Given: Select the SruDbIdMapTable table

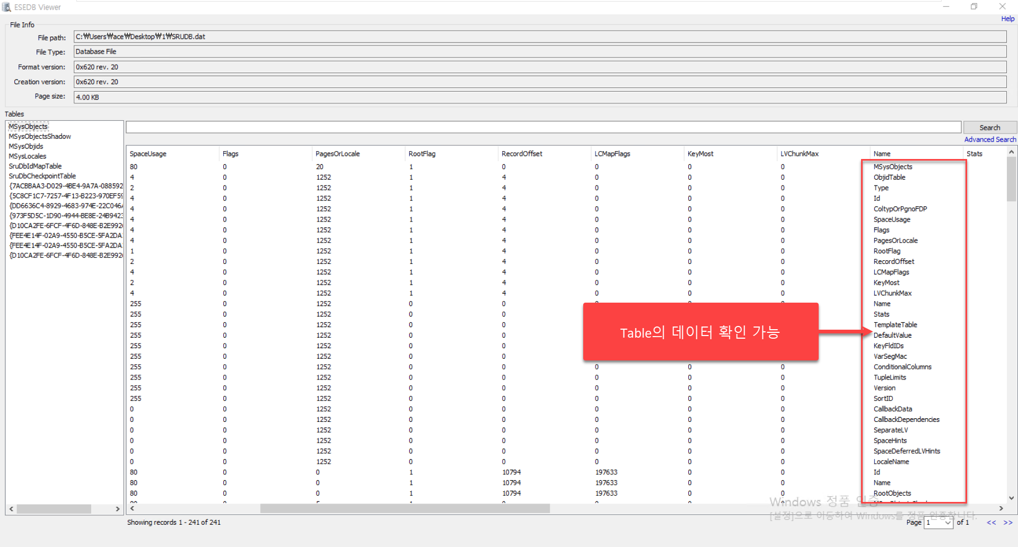Looking at the screenshot, I should coord(35,166).
